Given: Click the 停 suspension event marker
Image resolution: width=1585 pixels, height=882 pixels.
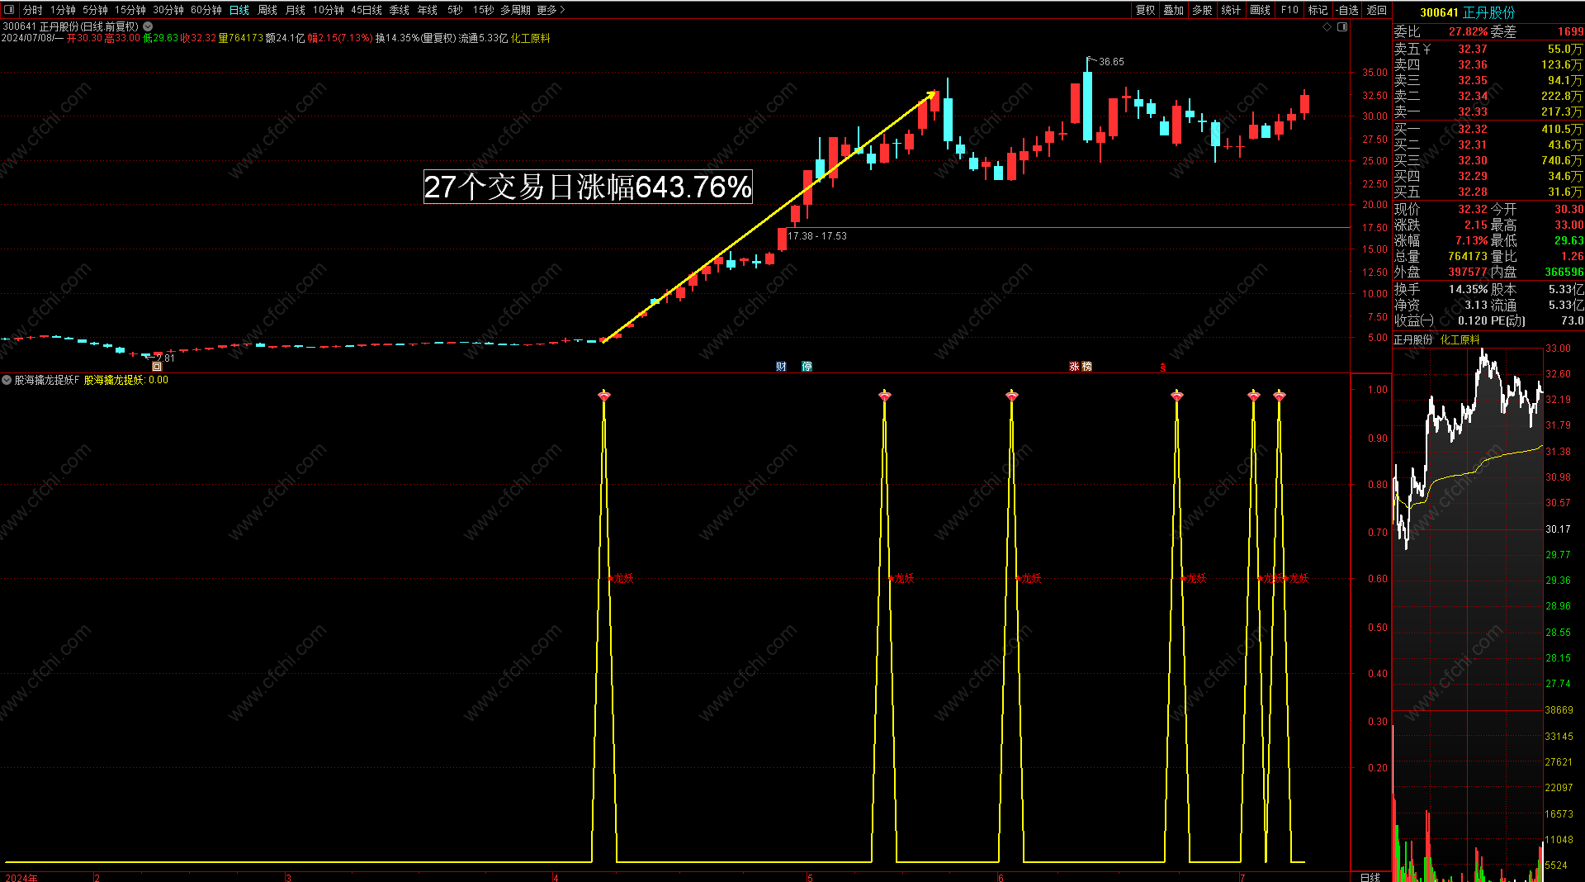Looking at the screenshot, I should (x=807, y=367).
